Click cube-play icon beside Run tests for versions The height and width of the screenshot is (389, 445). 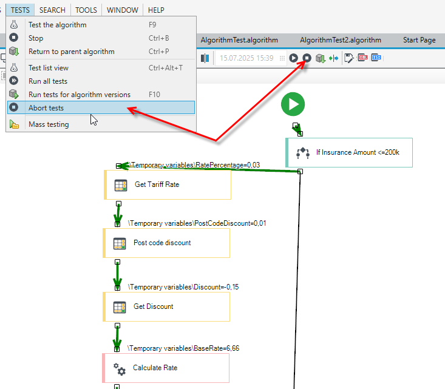click(14, 94)
